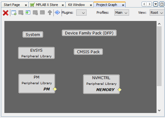Screen dimensions: 165x118
Task: Switch to the Kit Window tab
Action: 76,5
